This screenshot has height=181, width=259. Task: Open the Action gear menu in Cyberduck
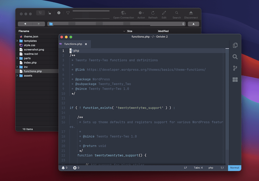(141, 15)
